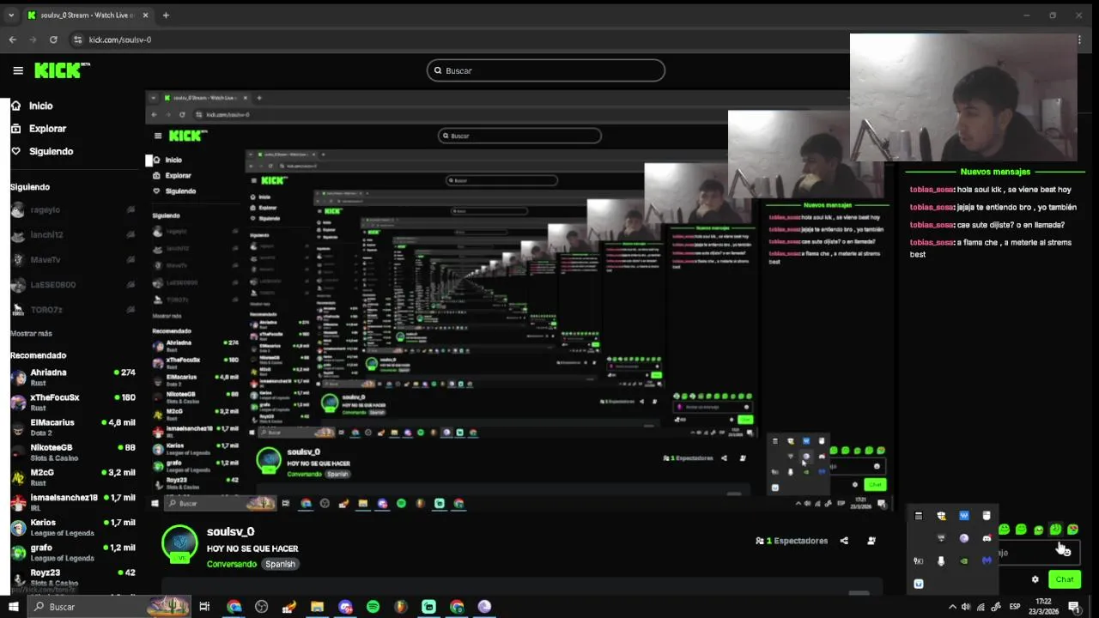This screenshot has height=618, width=1099.
Task: Expand the list with Mostrar más
Action: point(31,333)
